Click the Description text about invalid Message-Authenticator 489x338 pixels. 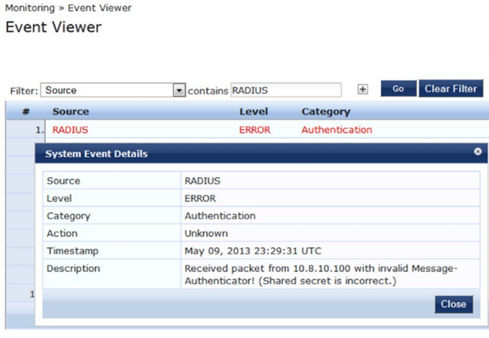[321, 275]
